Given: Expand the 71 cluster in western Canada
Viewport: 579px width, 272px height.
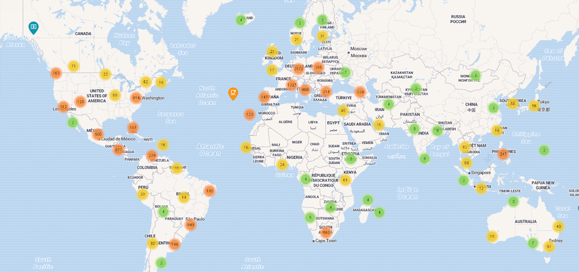Looking at the screenshot, I should [x=74, y=67].
